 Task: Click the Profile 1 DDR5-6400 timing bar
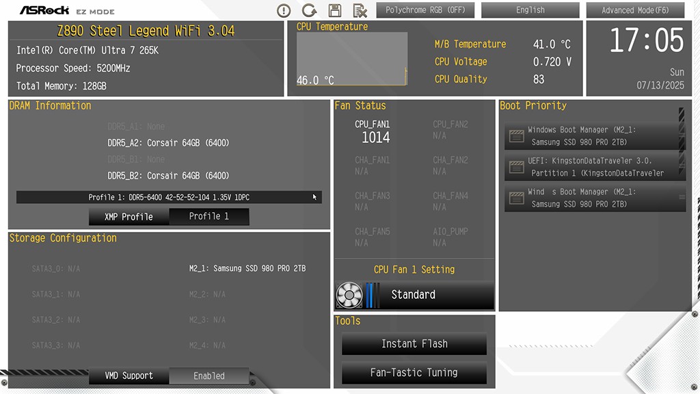169,197
